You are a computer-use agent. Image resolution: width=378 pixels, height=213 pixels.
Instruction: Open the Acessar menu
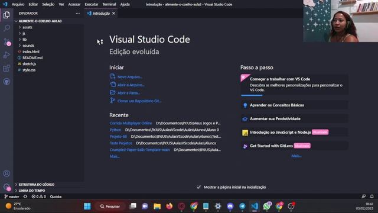click(x=74, y=4)
